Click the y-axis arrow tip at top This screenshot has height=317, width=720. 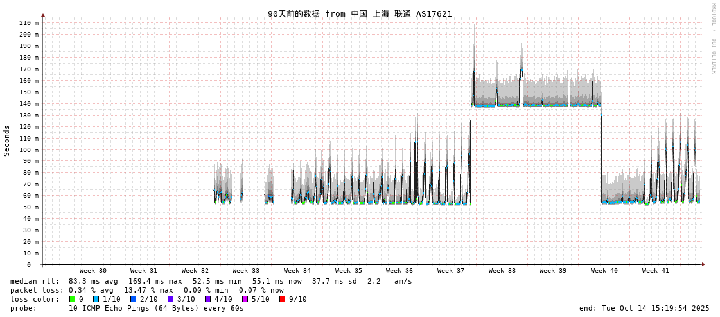(43, 15)
